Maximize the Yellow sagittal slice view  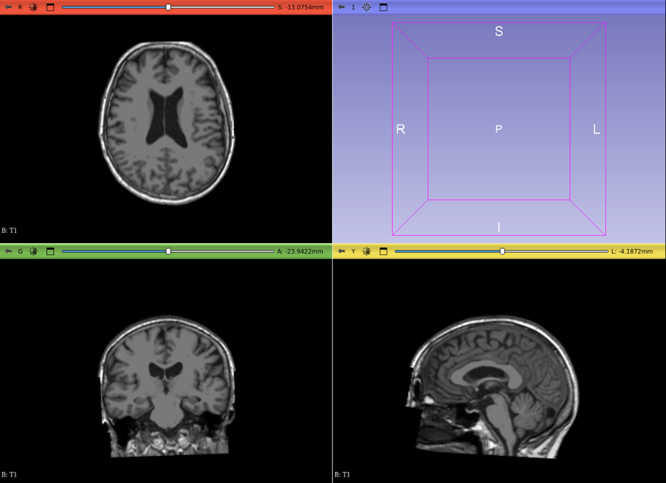(x=383, y=251)
